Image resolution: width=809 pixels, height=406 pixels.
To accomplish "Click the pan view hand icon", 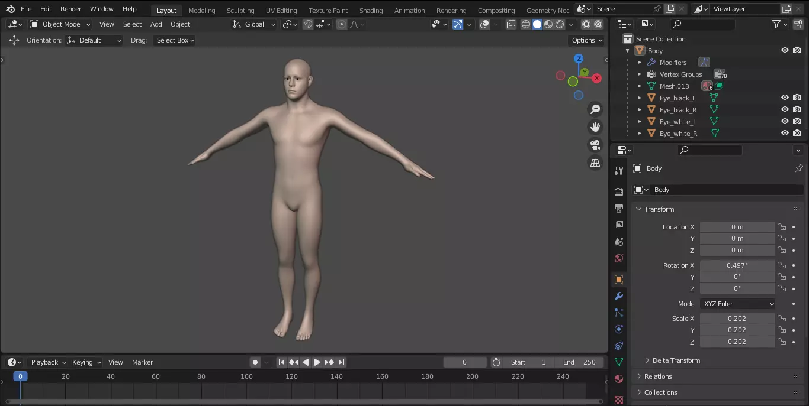I will tap(595, 127).
